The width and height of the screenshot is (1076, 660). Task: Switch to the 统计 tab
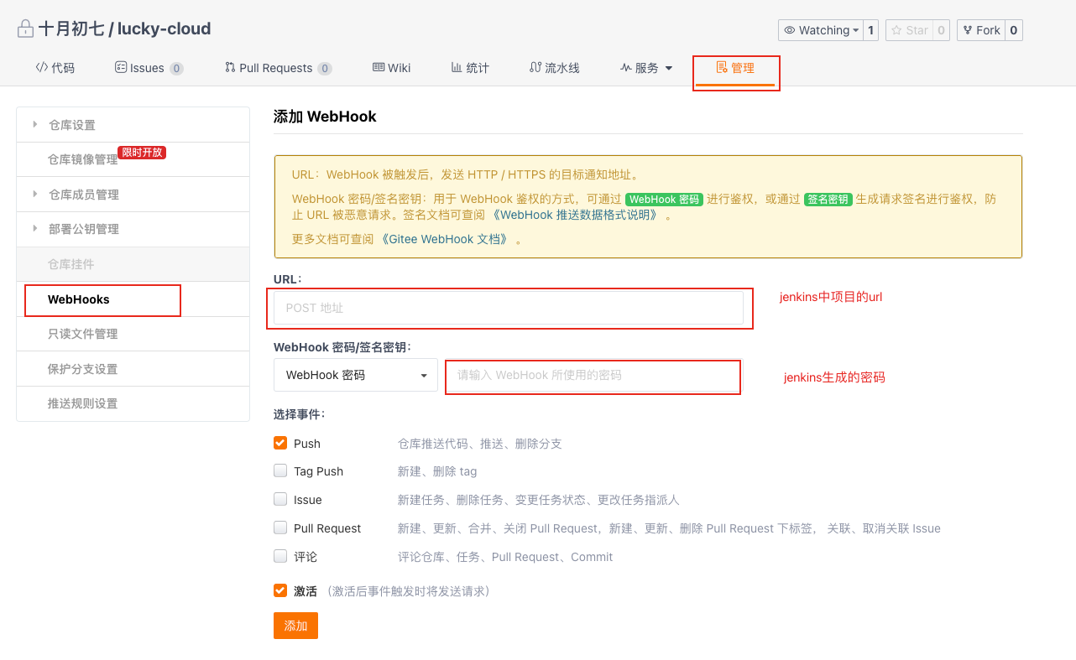470,68
